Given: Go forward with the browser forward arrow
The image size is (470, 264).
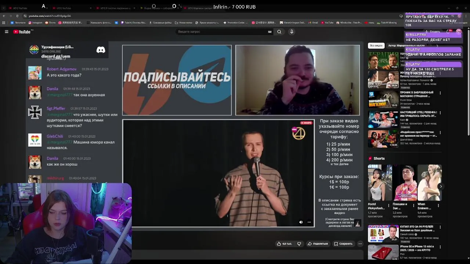Looking at the screenshot, I should [10, 16].
